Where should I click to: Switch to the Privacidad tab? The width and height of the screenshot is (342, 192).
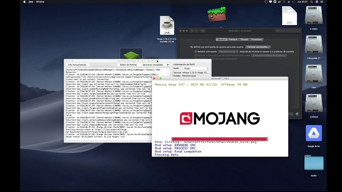(x=256, y=39)
